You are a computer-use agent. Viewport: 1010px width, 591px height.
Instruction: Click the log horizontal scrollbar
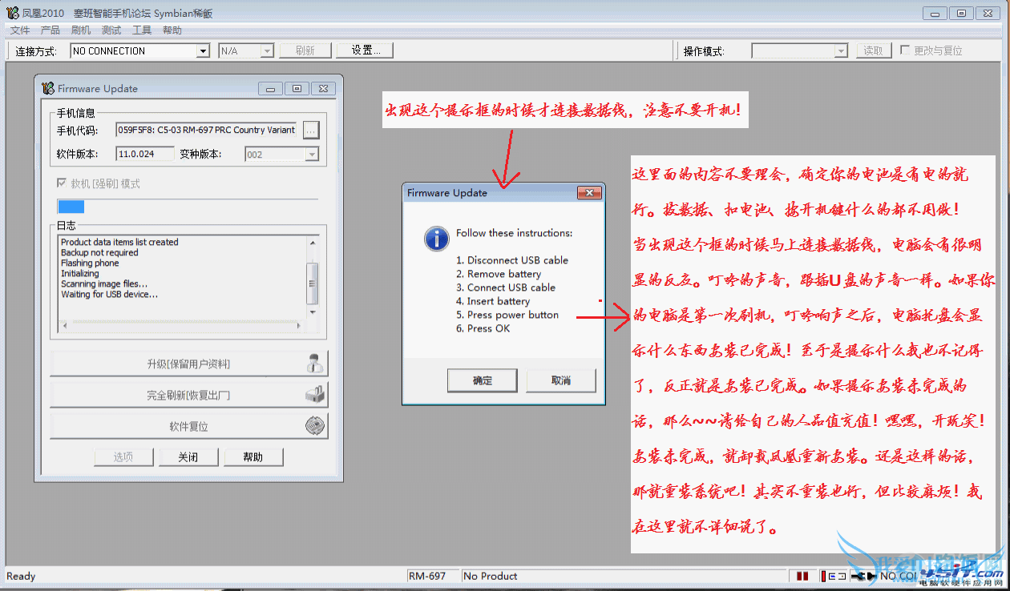183,325
